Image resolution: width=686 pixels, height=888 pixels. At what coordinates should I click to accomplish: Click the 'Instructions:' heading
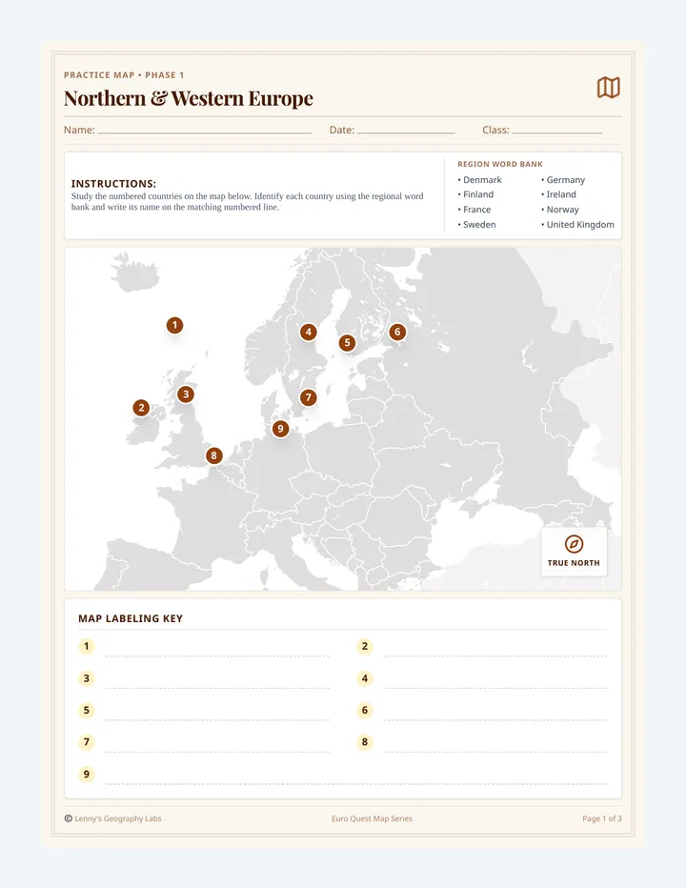click(x=113, y=184)
